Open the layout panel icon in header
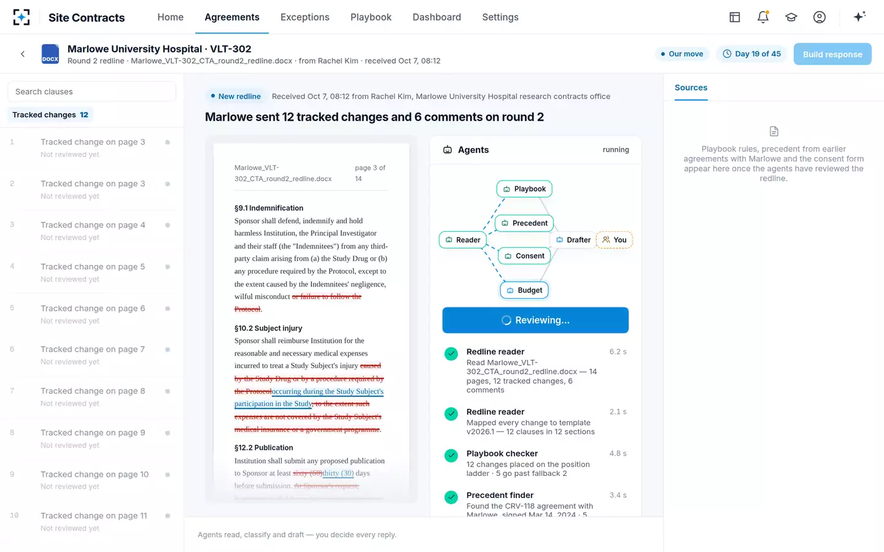 735,17
